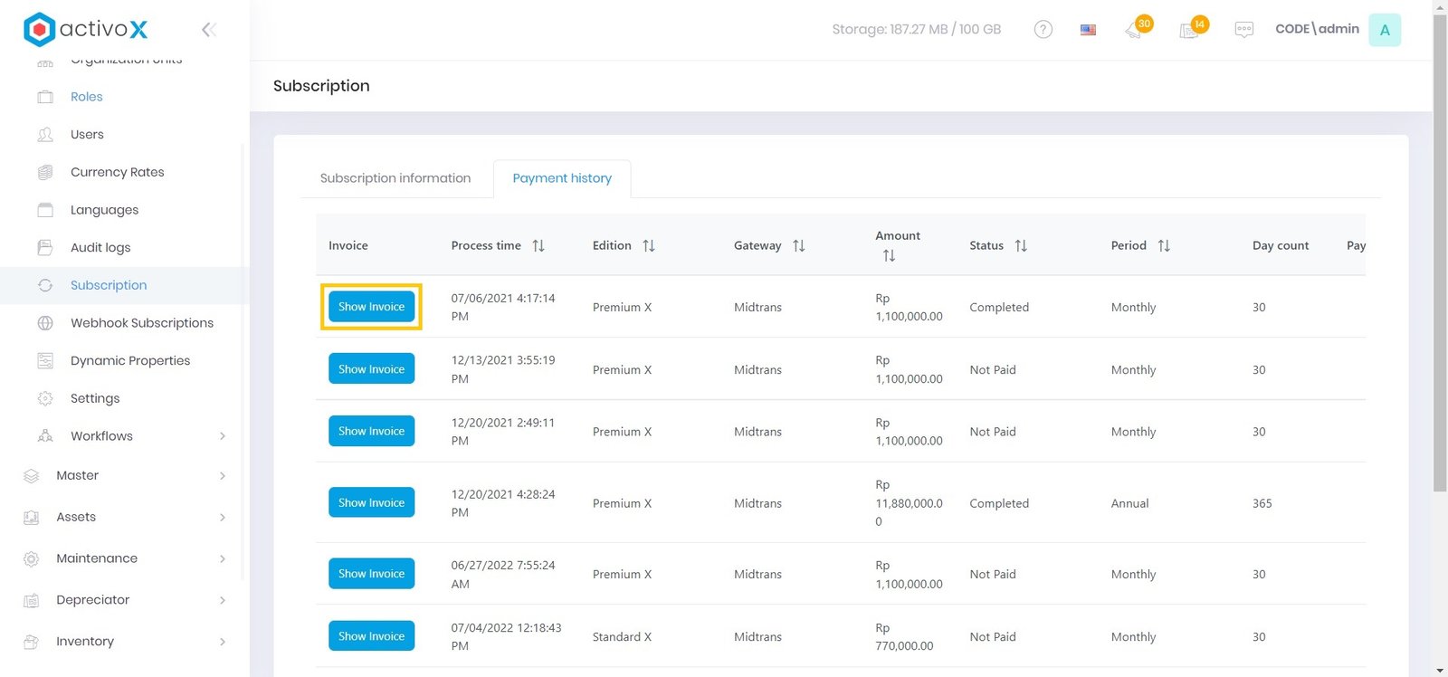Click the user avatar labeled A
Image resolution: width=1448 pixels, height=677 pixels.
point(1384,30)
